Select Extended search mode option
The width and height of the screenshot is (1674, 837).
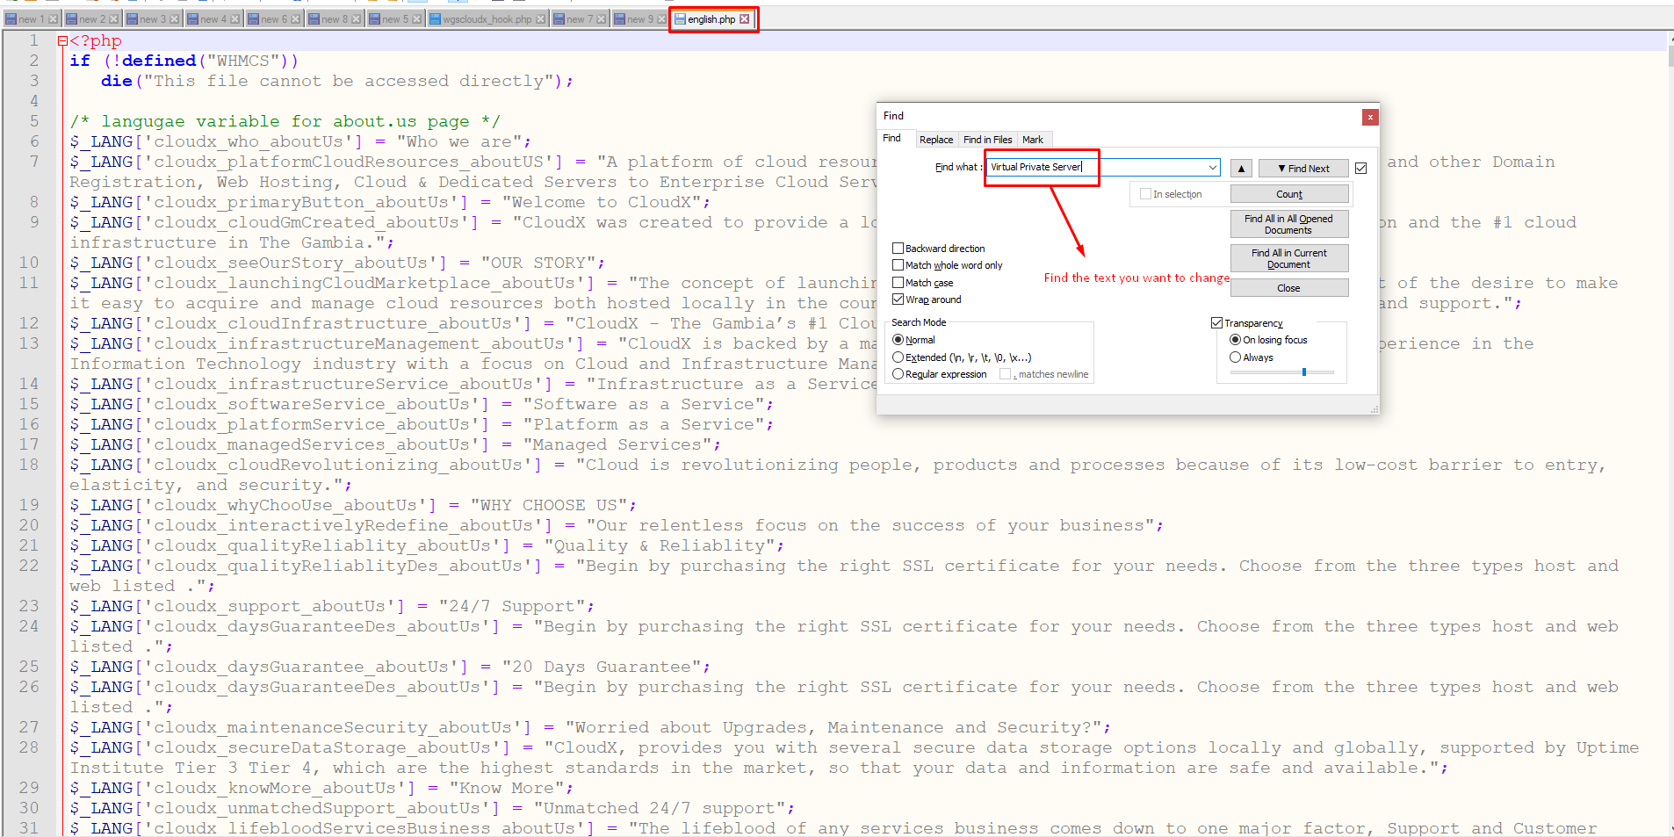[898, 357]
